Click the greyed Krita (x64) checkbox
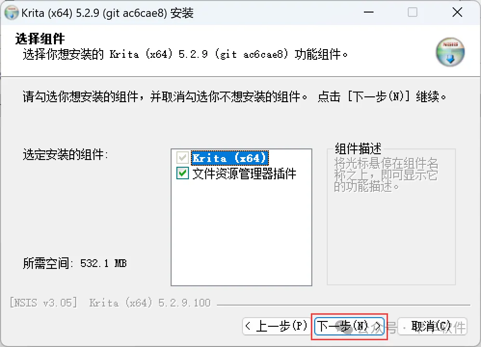Screen dimensions: 481x347 [x=183, y=158]
